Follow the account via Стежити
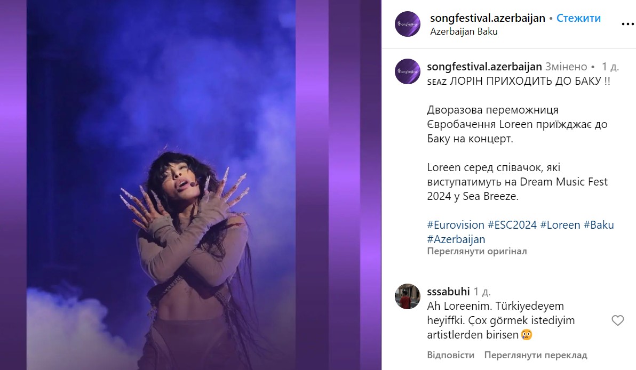The width and height of the screenshot is (636, 370). click(x=578, y=18)
